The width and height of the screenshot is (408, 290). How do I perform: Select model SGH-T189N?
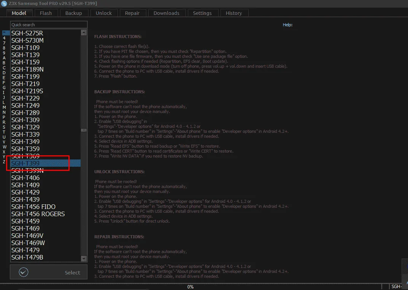click(46, 70)
